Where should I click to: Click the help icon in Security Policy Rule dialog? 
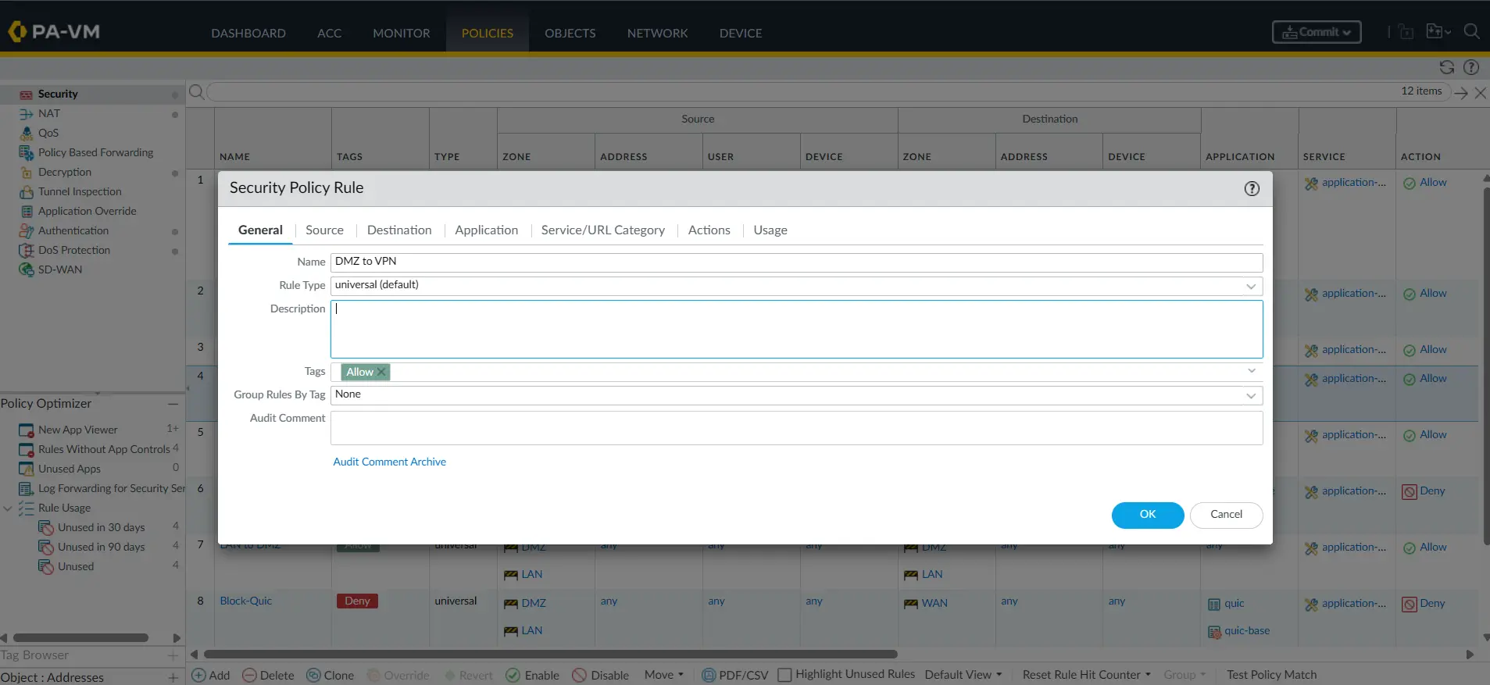tap(1252, 188)
